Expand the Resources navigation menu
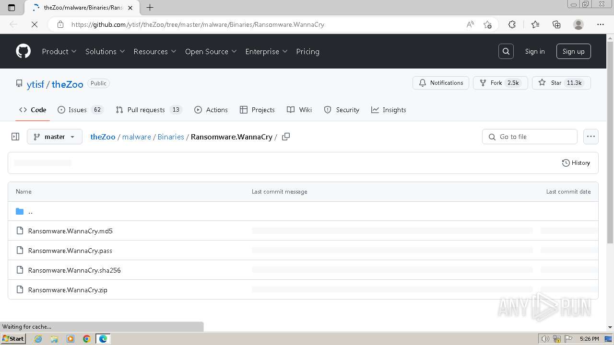This screenshot has height=345, width=614. pos(155,51)
